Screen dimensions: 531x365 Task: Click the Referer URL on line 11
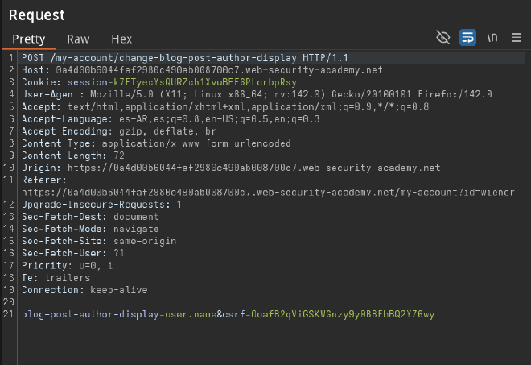(267, 193)
